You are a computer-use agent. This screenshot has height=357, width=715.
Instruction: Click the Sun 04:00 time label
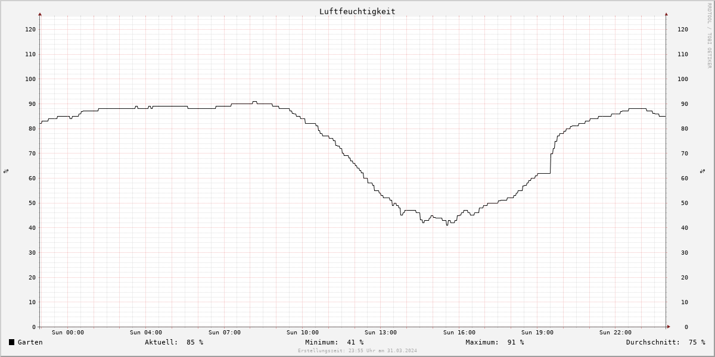[x=146, y=333]
